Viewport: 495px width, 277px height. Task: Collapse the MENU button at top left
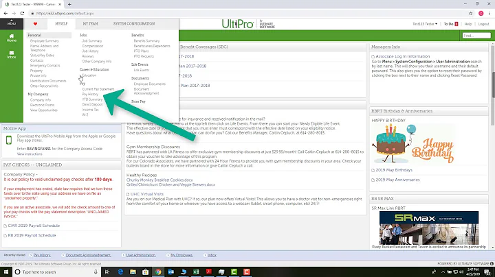(x=12, y=23)
